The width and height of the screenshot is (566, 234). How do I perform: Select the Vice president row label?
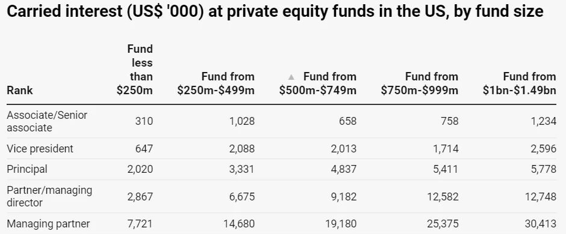click(x=40, y=148)
